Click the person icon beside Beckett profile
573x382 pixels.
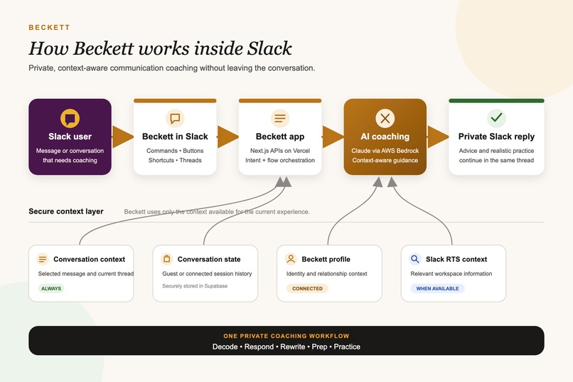(291, 259)
